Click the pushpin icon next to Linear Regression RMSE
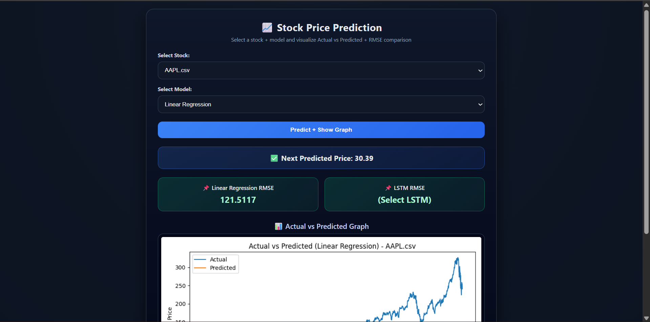Image resolution: width=650 pixels, height=322 pixels. pyautogui.click(x=206, y=188)
